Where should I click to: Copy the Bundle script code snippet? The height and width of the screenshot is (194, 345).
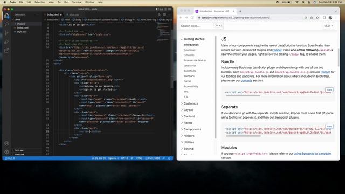[x=329, y=90]
